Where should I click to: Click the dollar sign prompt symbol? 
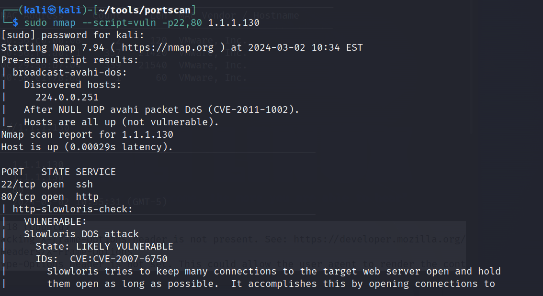pyautogui.click(x=15, y=23)
